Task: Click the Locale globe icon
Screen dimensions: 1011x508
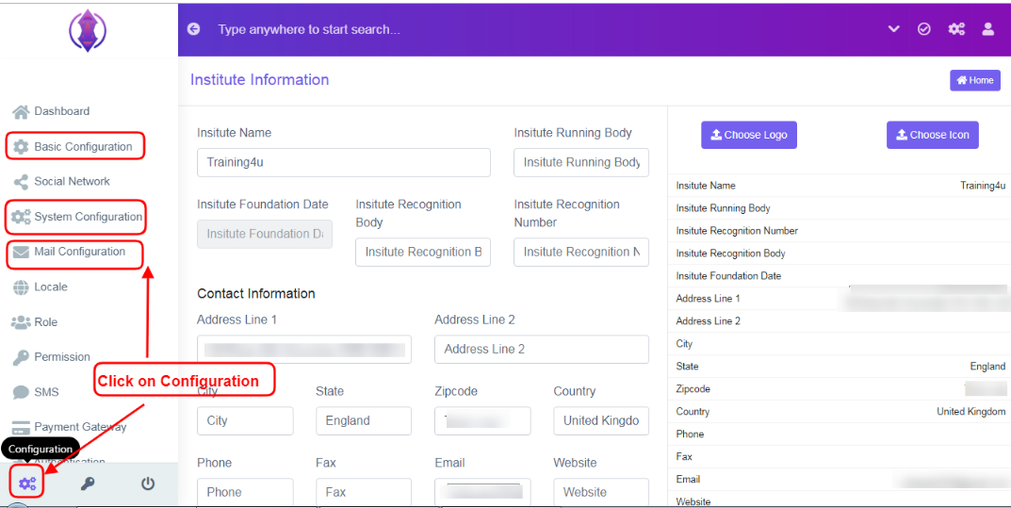Action: pyautogui.click(x=21, y=287)
